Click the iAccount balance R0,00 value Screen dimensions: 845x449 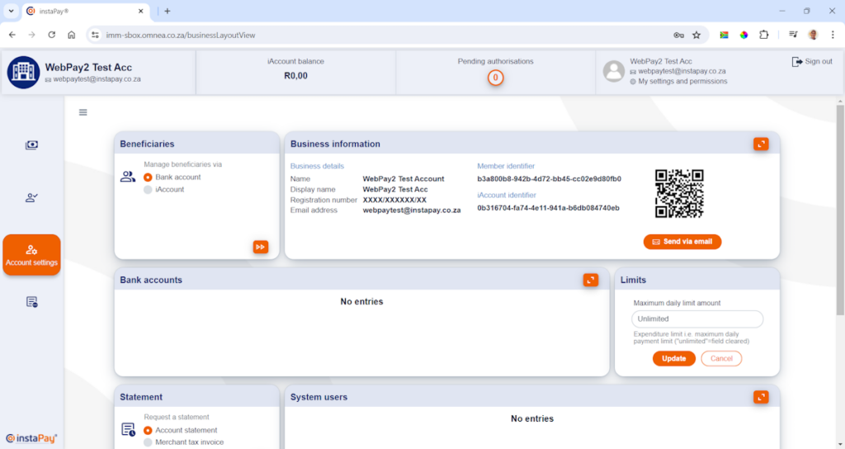(296, 76)
